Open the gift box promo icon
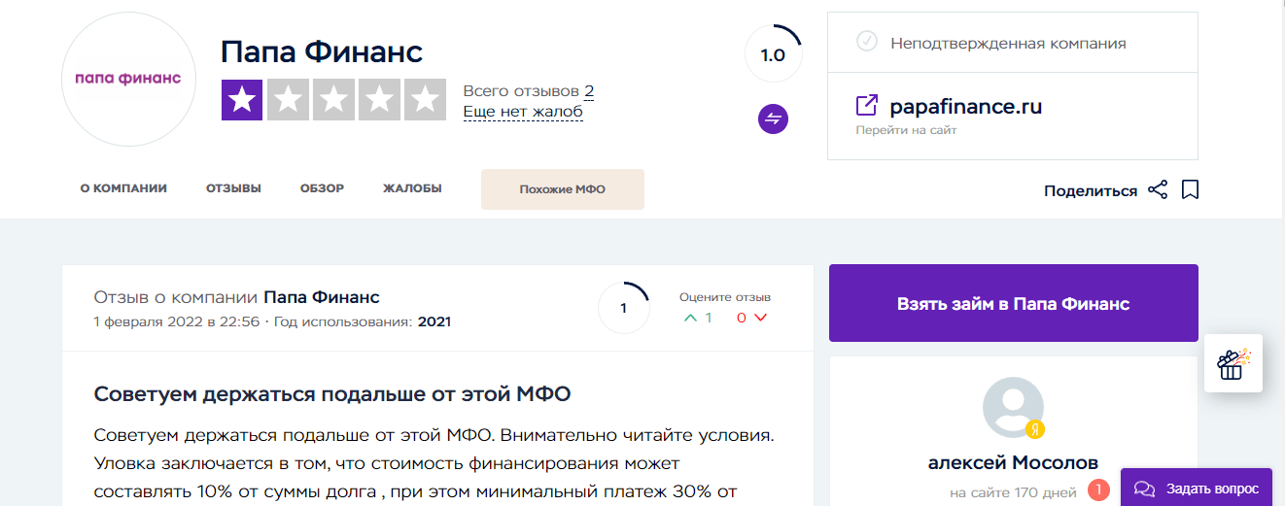This screenshot has width=1285, height=506. pyautogui.click(x=1233, y=363)
